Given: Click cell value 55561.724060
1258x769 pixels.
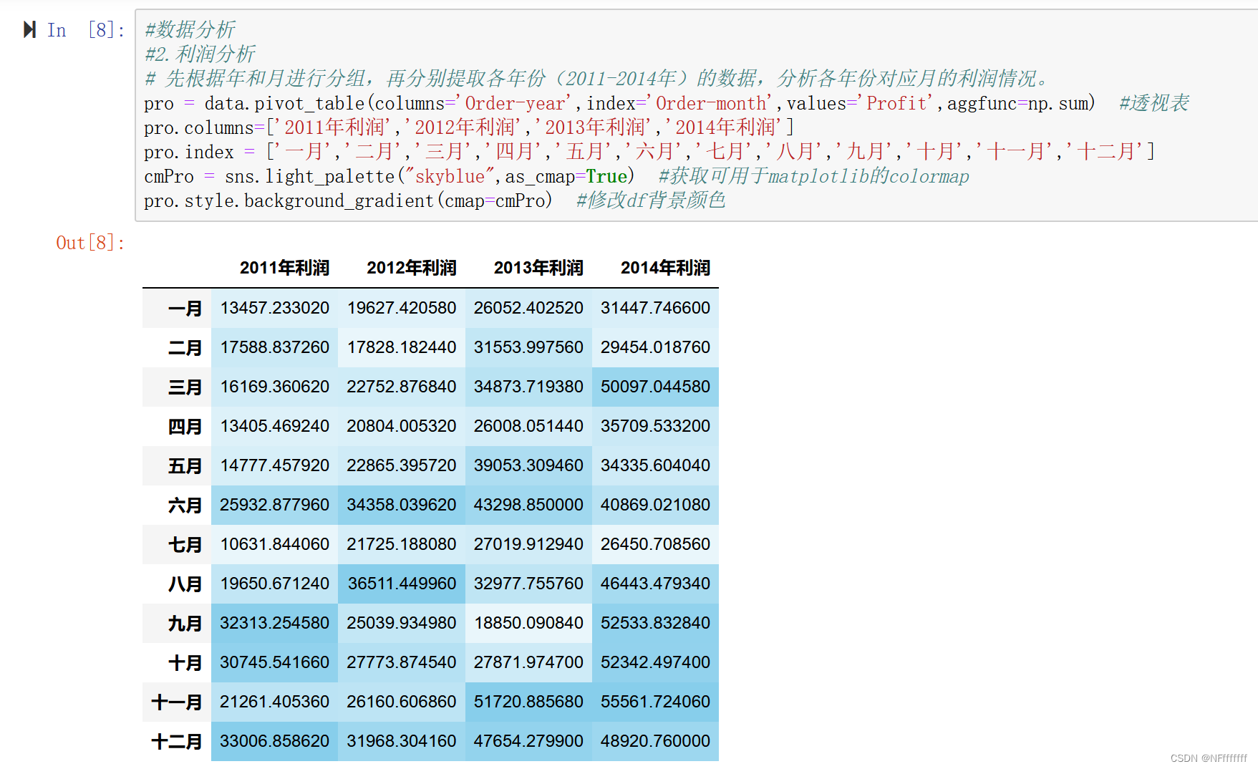Looking at the screenshot, I should click(x=655, y=702).
